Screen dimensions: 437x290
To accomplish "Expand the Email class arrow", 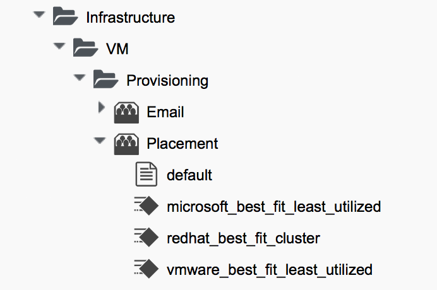I will (101, 108).
